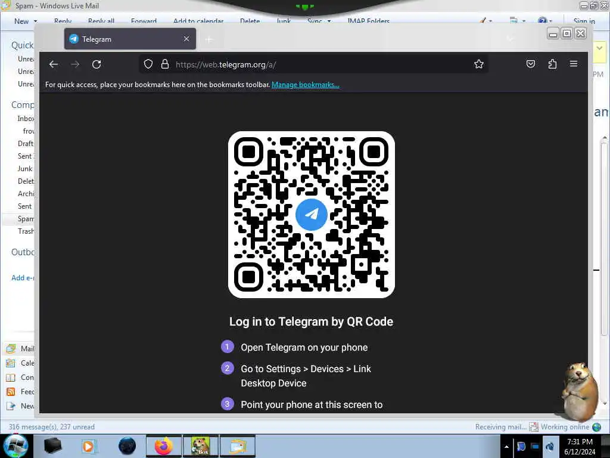610x458 pixels.
Task: Click the address bar URL field
Action: [314, 64]
